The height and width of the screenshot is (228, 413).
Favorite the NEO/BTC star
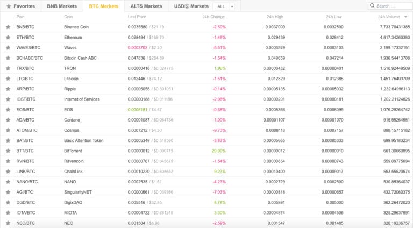pyautogui.click(x=8, y=223)
